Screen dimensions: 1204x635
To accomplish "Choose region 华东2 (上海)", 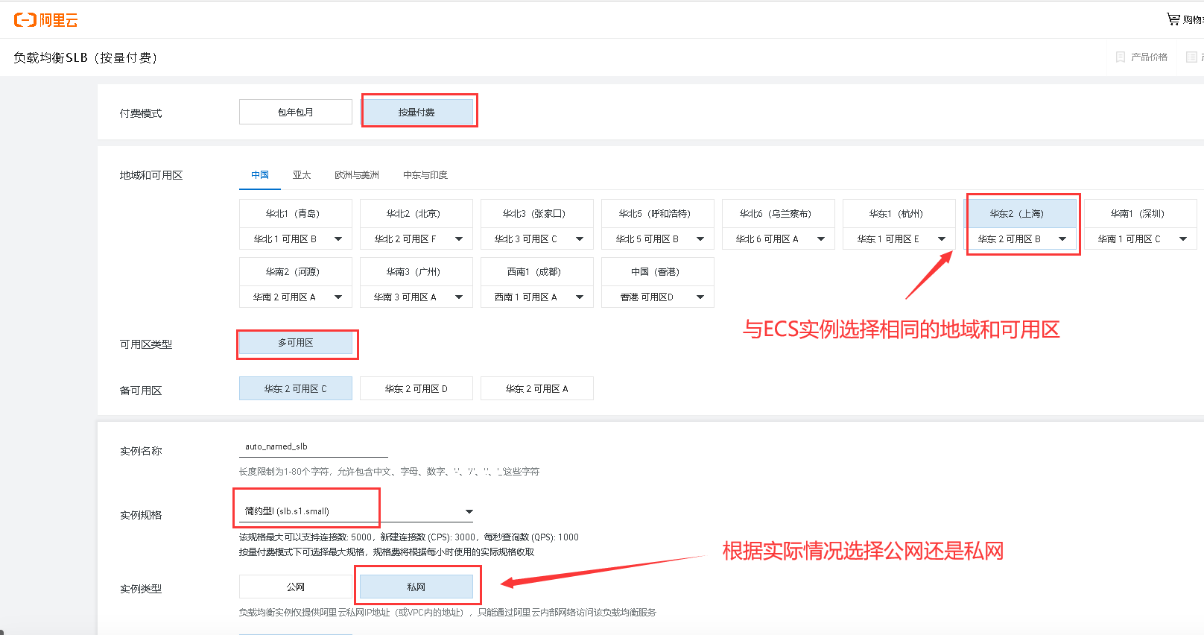I will [1020, 213].
